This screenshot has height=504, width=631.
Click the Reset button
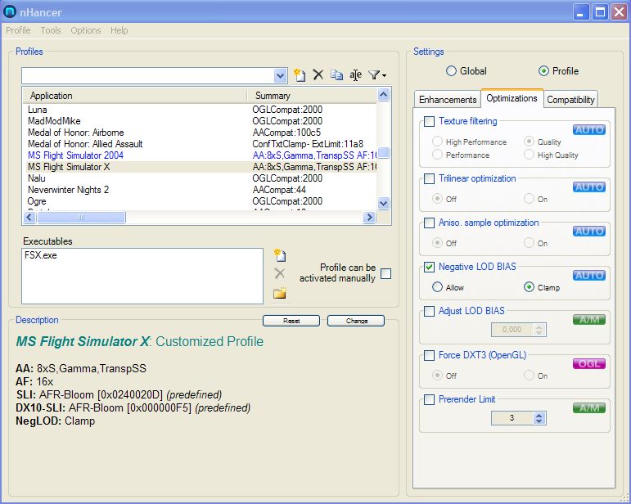[291, 321]
